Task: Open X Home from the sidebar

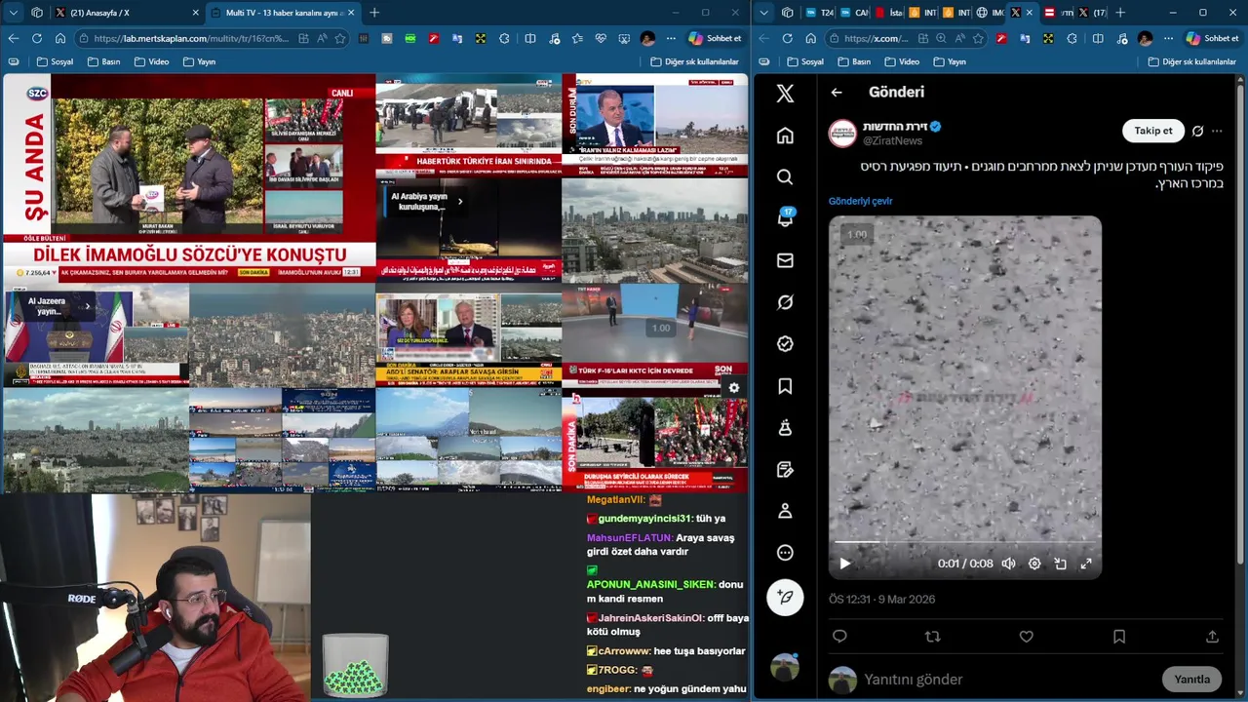Action: 785,136
